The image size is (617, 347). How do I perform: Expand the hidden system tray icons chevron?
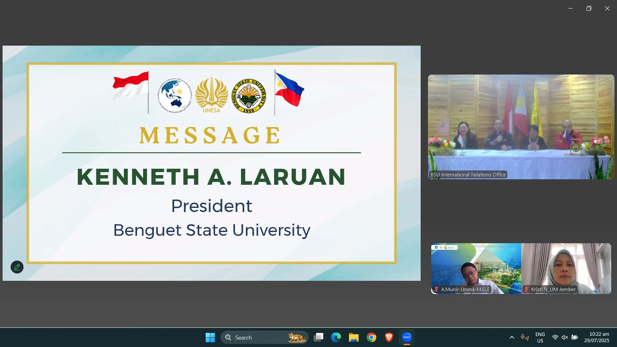[512, 337]
